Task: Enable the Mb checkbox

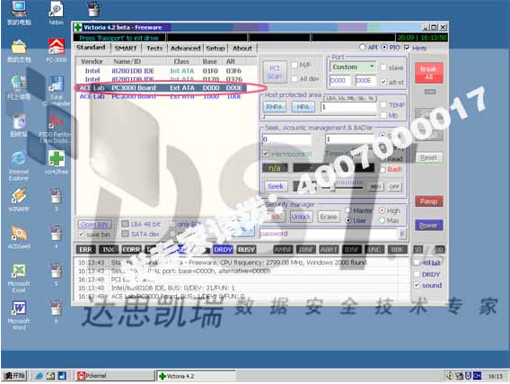Action: (x=383, y=115)
